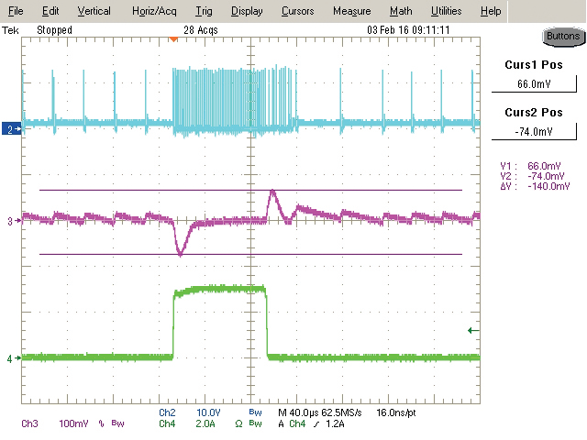Select the channel 3 waveform marker
The image size is (587, 440).
click(13, 221)
